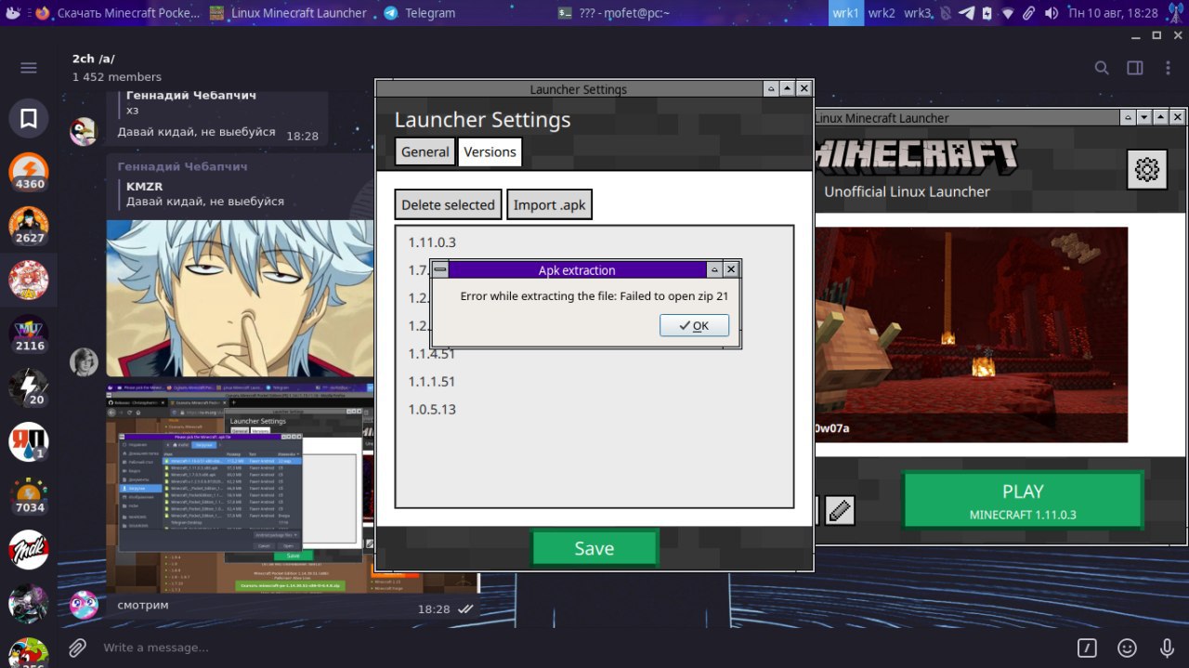Toggle Telegram right sidebar panel

[1135, 68]
